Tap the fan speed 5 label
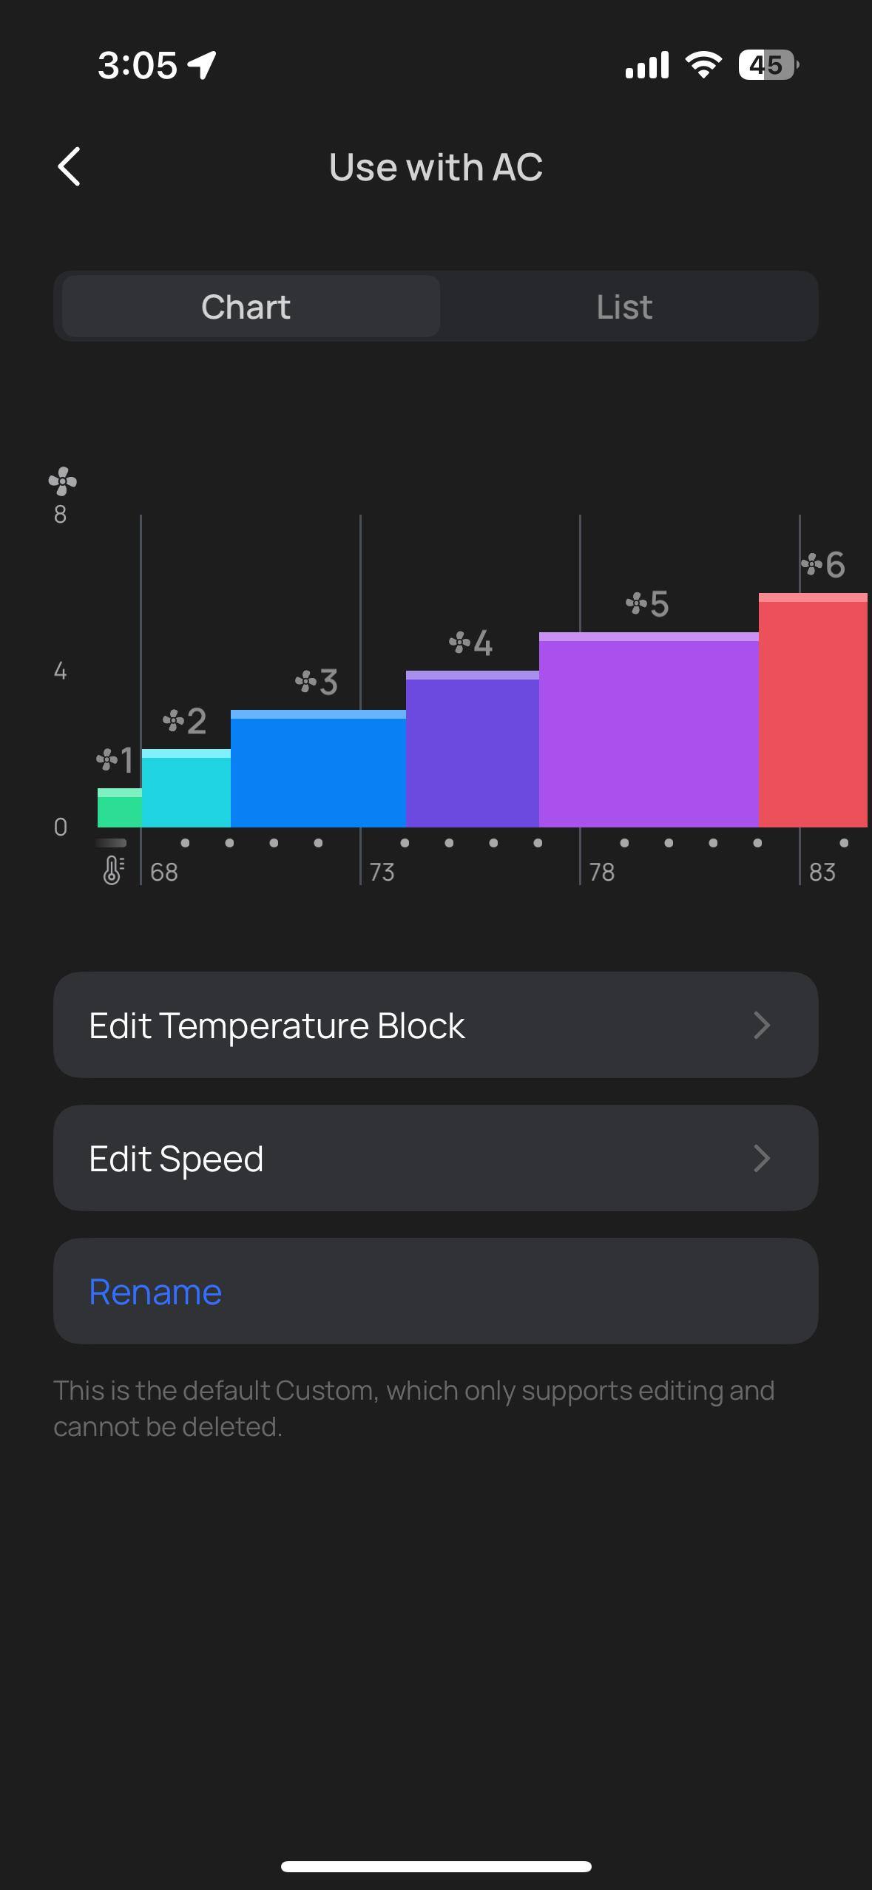Screen dimensions: 872x1890 [647, 603]
